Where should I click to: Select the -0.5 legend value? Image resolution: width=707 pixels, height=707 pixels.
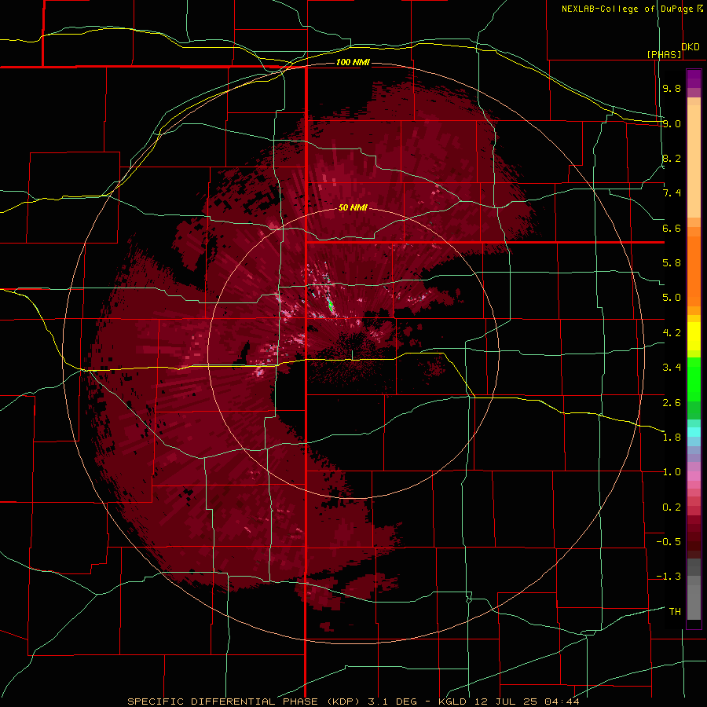pos(669,542)
